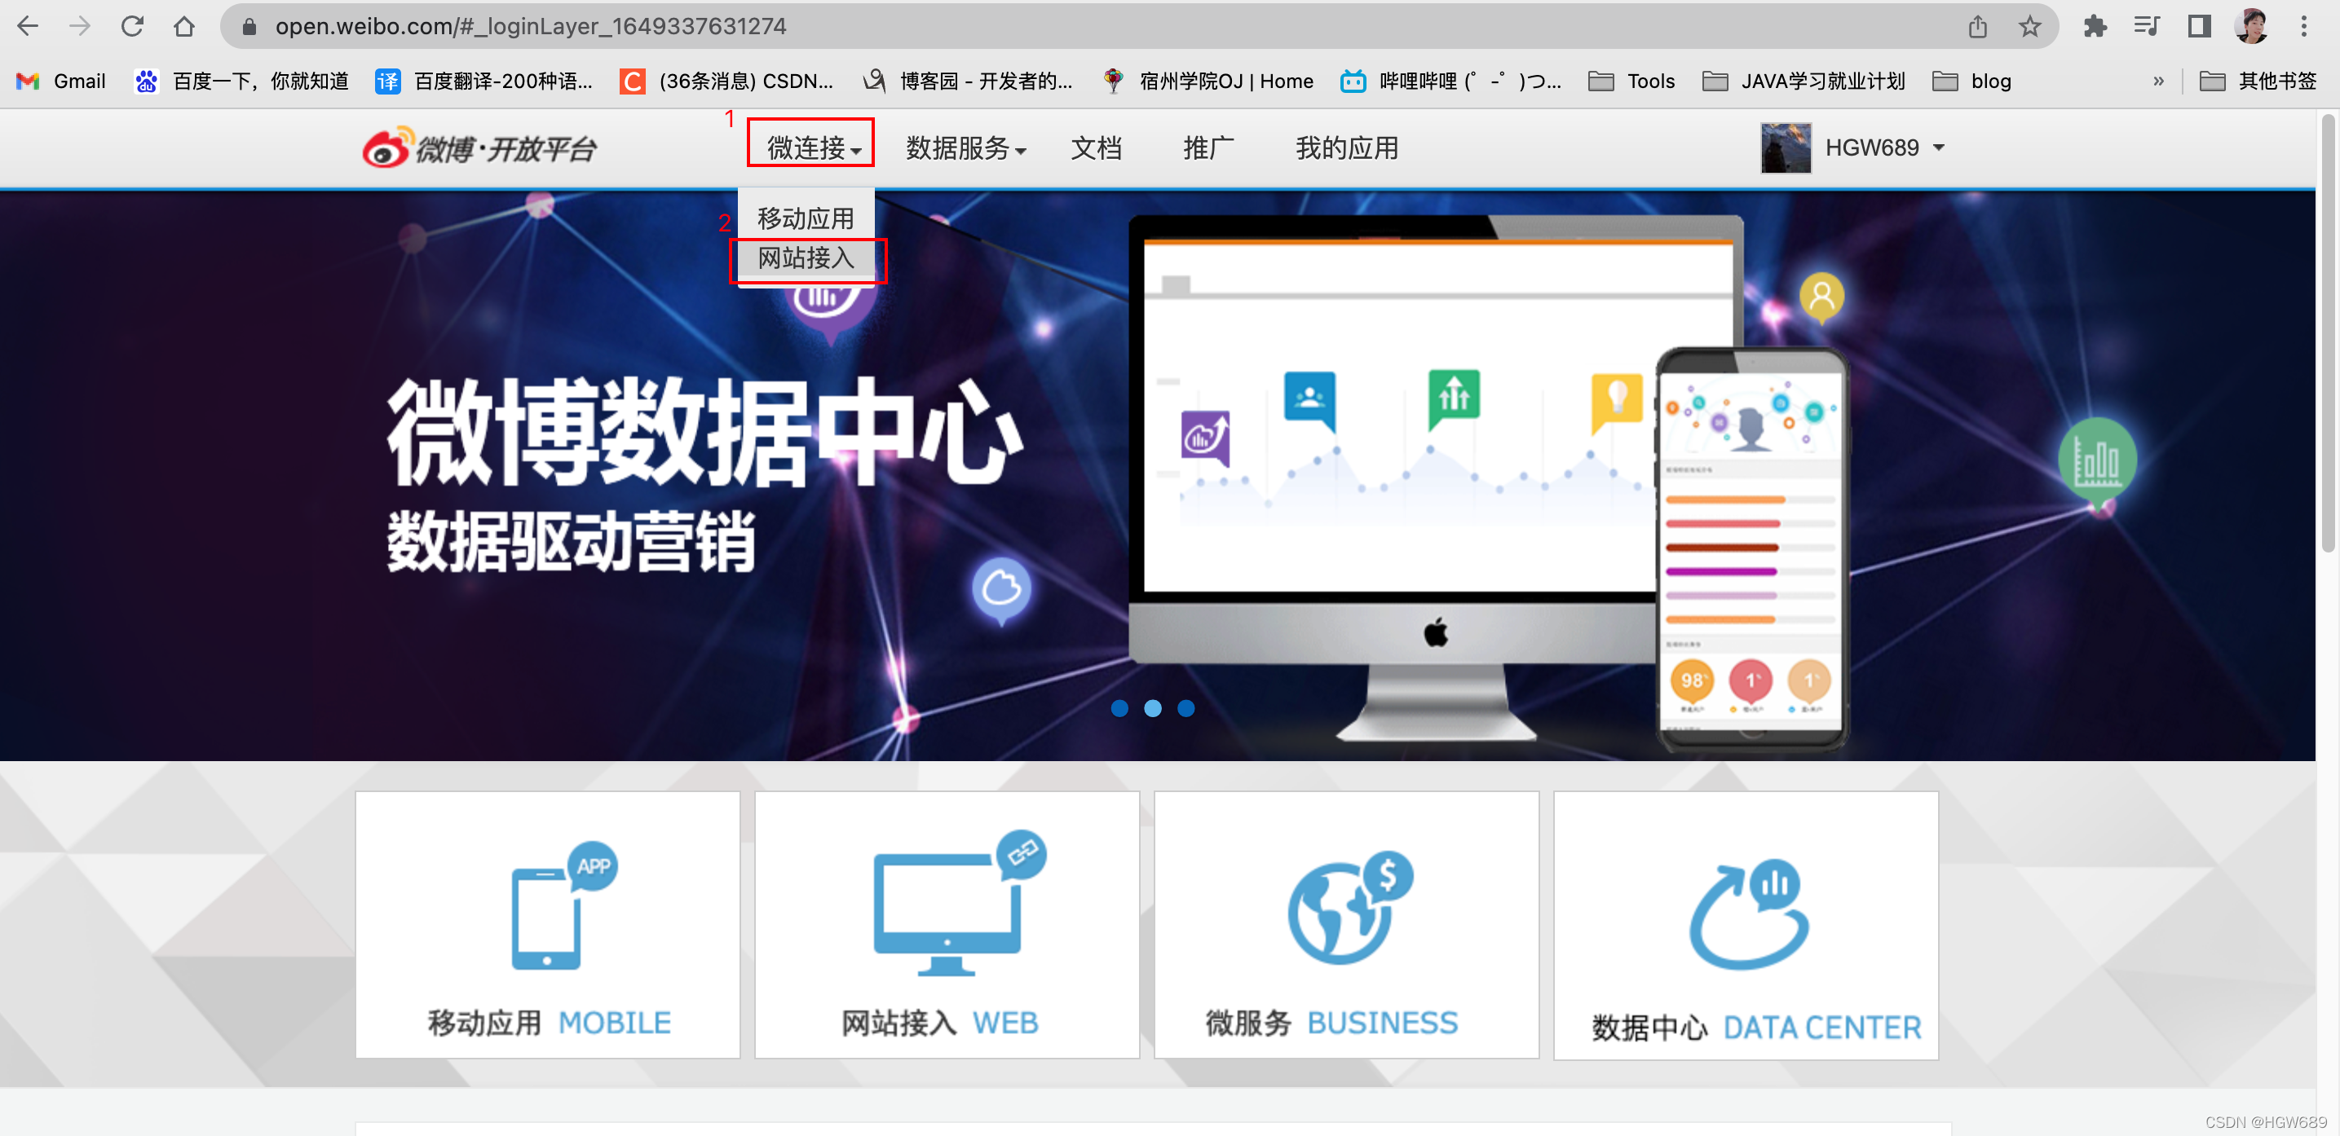Open the media control icon in toolbar
Image resolution: width=2340 pixels, height=1136 pixels.
click(2147, 26)
